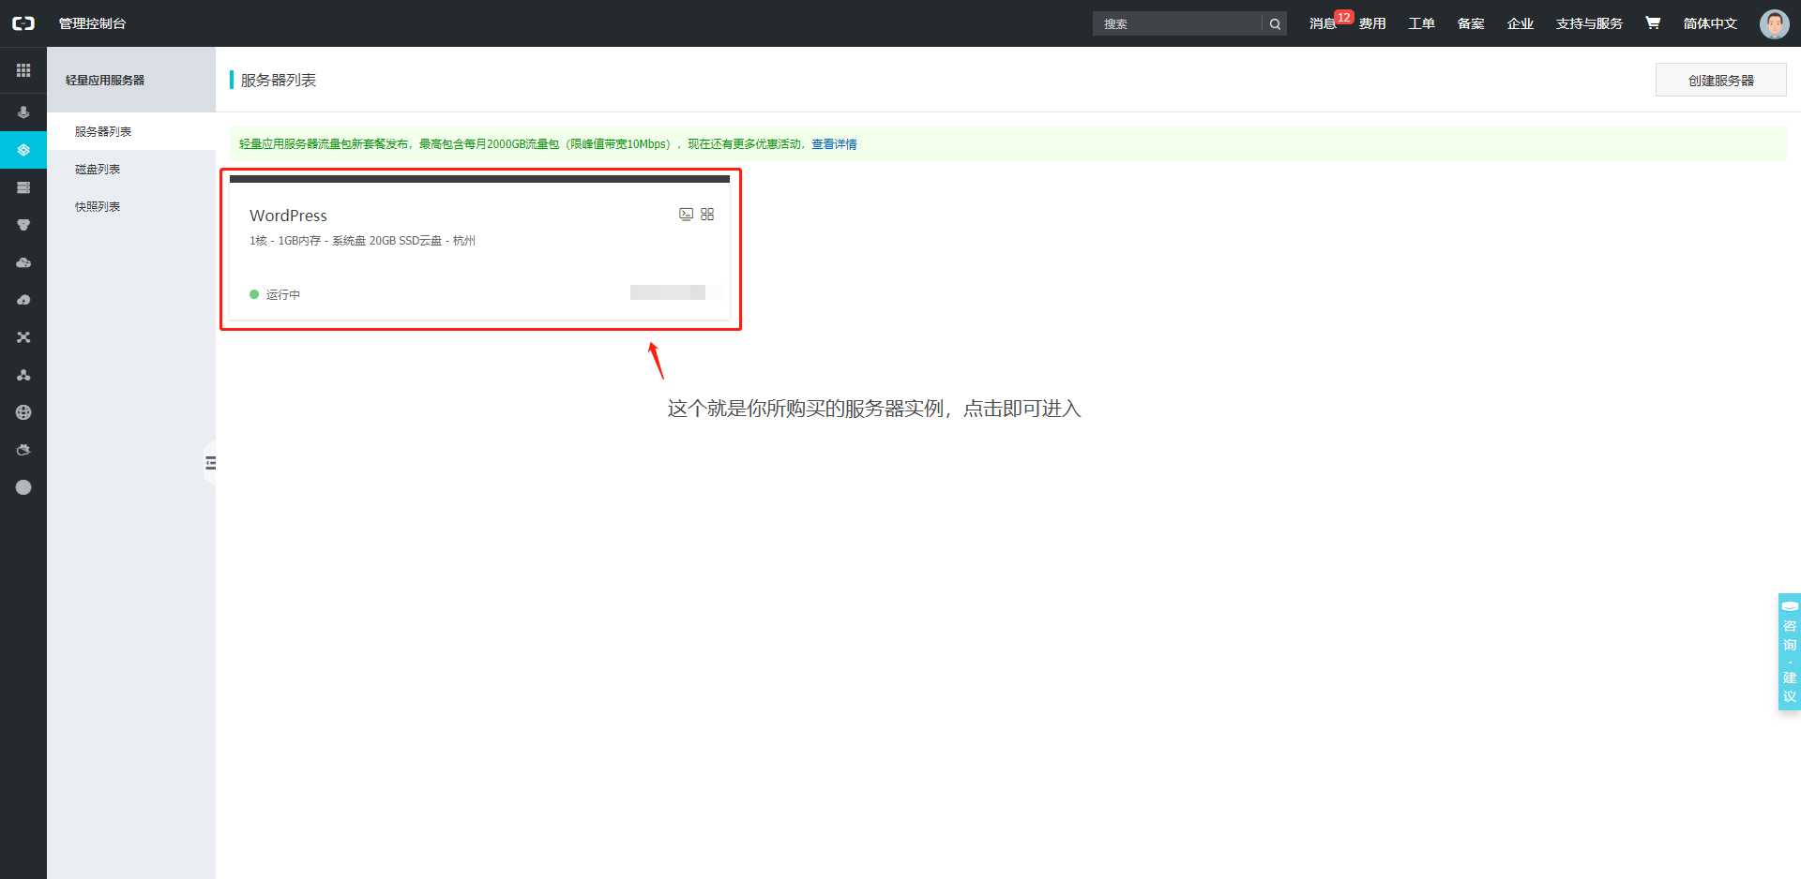Click the consult and suggest side widget
This screenshot has height=879, width=1801.
pos(1789,651)
